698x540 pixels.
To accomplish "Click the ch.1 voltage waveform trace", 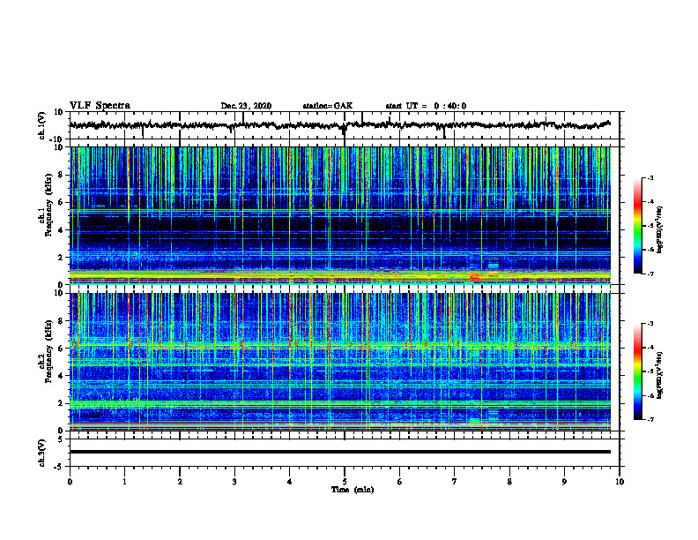I will coord(339,125).
